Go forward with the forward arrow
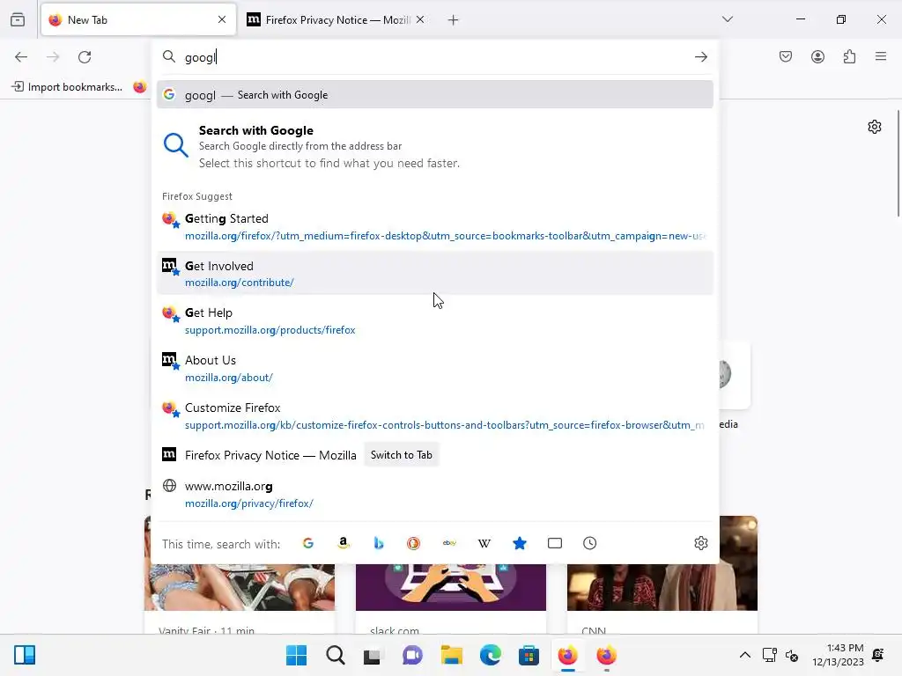The height and width of the screenshot is (676, 902). pyautogui.click(x=53, y=57)
